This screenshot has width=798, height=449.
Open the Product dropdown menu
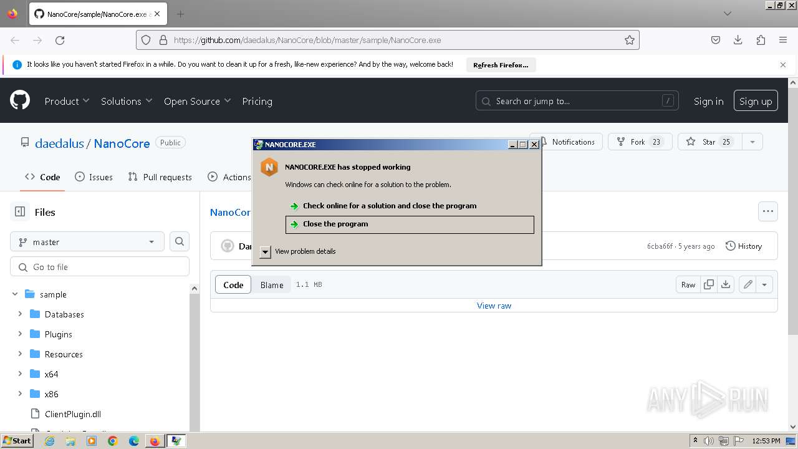point(67,101)
